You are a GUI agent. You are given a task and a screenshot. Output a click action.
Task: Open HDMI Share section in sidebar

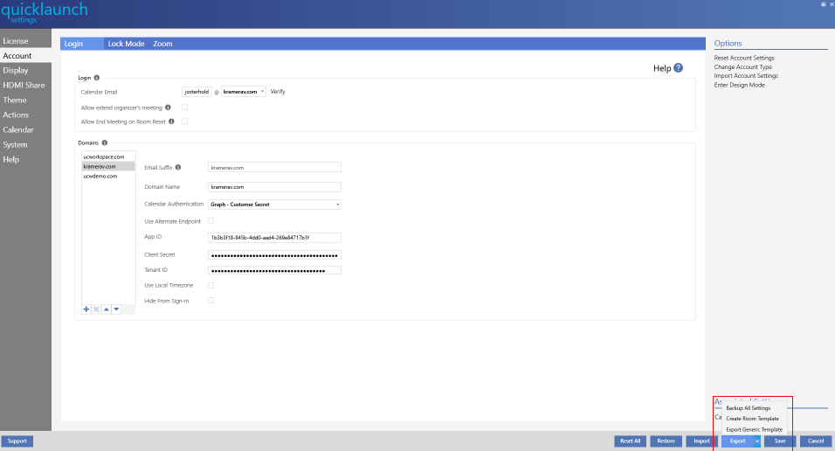(25, 86)
